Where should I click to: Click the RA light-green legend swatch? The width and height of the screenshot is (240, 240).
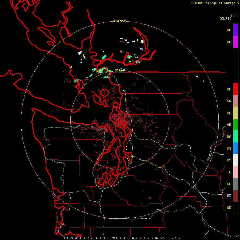(235, 137)
